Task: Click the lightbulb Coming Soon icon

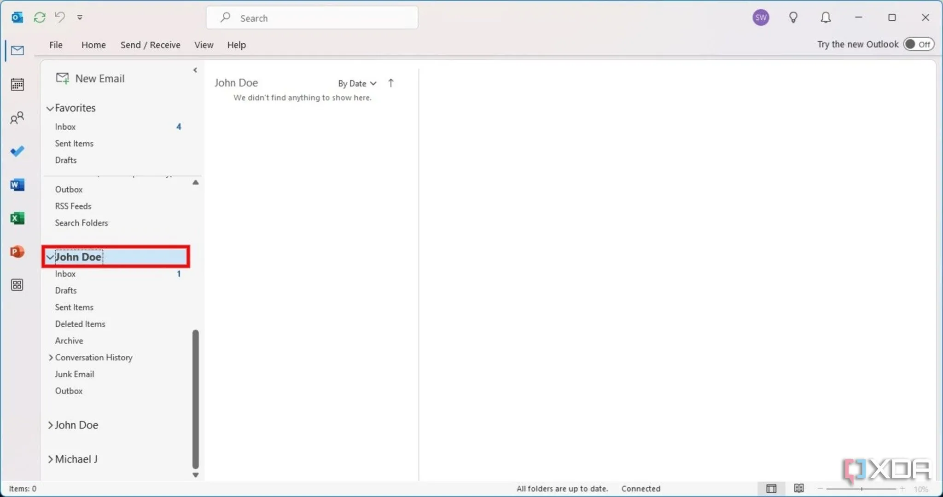Action: tap(793, 17)
